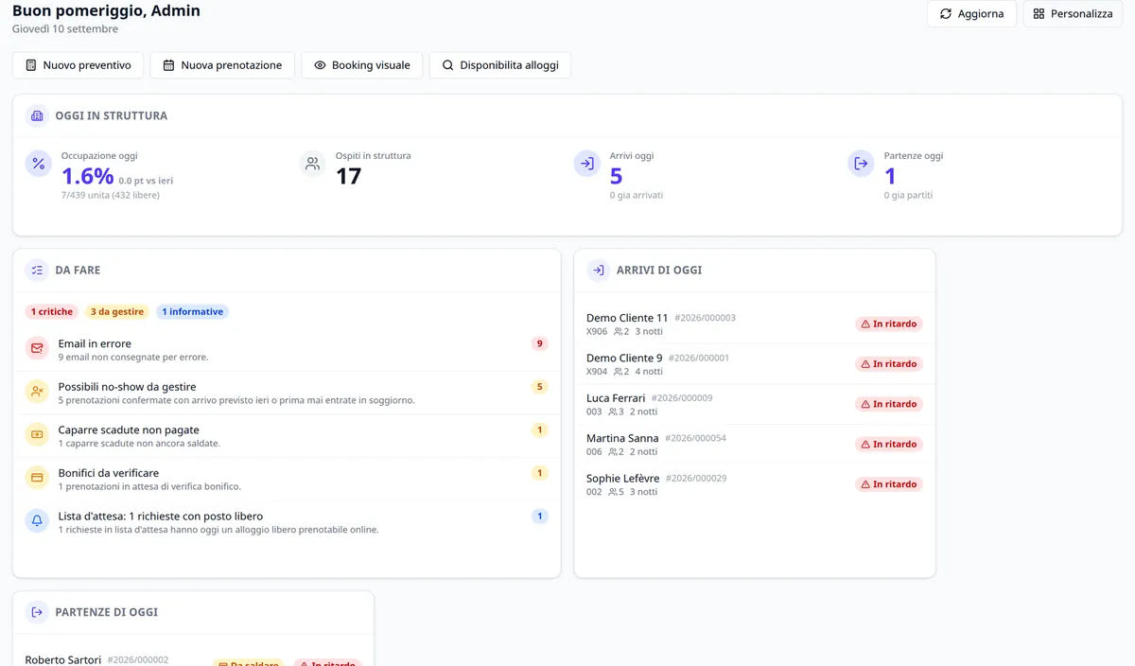The height and width of the screenshot is (666, 1135).
Task: Open arrival Demo Cliente 11
Action: click(755, 324)
